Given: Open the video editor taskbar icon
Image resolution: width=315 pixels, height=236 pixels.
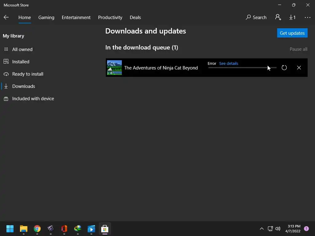Looking at the screenshot, I should tap(51, 229).
